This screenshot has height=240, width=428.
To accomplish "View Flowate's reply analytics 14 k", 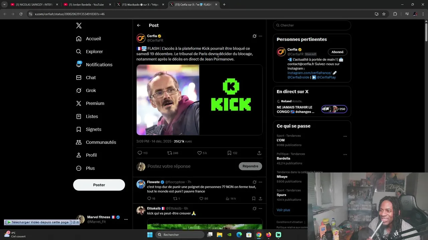I will (x=231, y=199).
